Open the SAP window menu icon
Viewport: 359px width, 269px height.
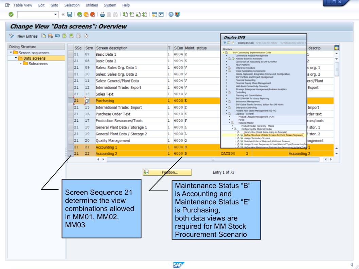coord(7,5)
